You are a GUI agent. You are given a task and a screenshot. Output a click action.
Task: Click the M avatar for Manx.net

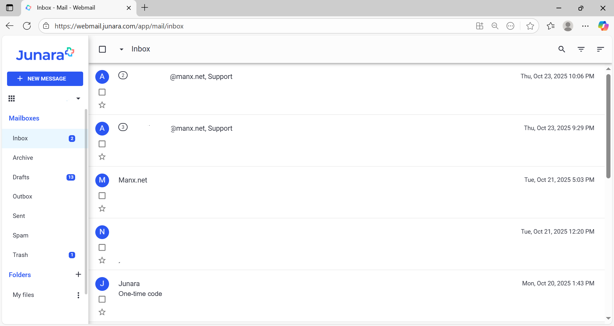pos(102,180)
